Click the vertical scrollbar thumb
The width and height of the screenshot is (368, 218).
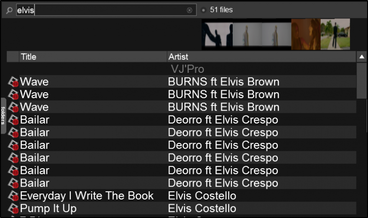(362, 81)
